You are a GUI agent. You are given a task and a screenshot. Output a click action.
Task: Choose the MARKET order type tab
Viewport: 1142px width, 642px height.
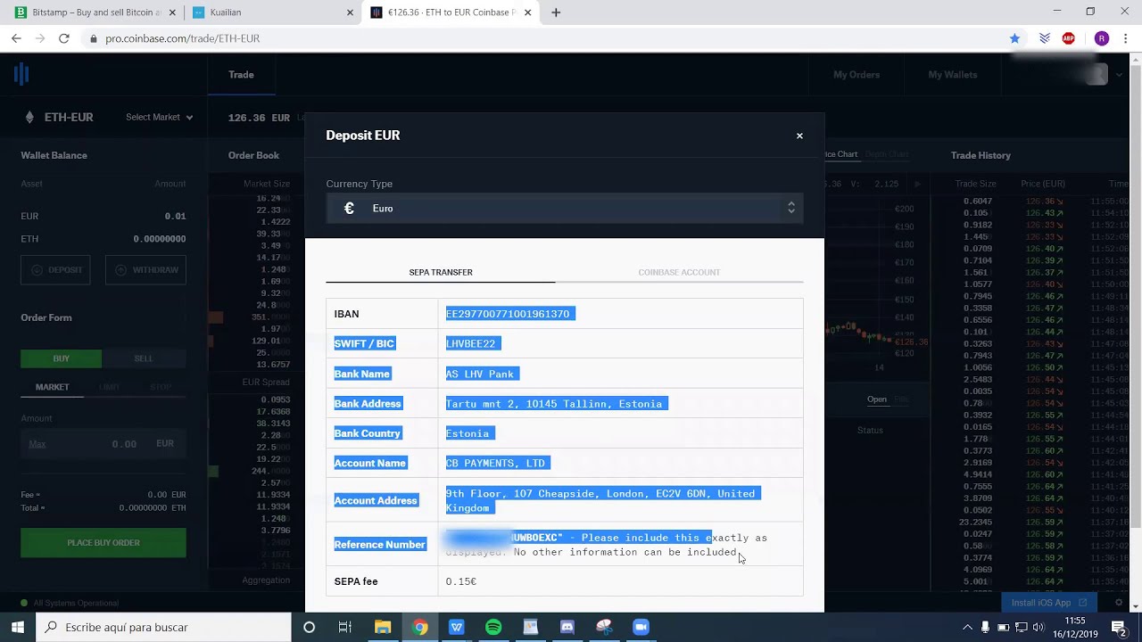(x=52, y=387)
